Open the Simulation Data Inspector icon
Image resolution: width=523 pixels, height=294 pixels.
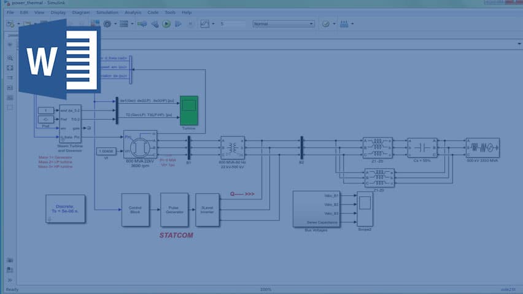[205, 24]
